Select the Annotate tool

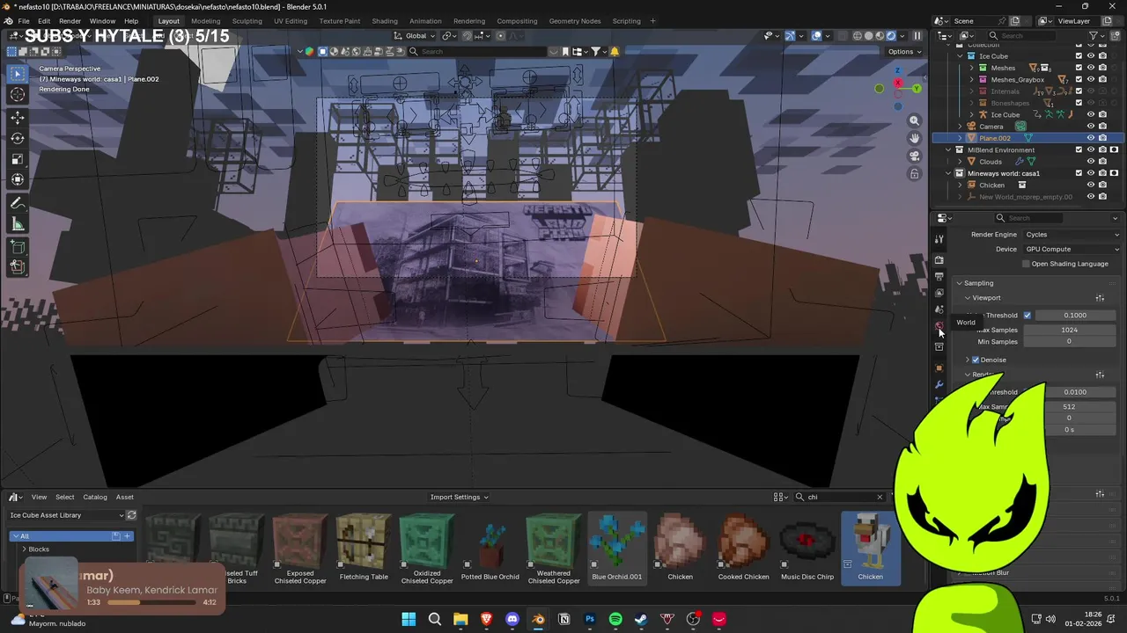point(18,203)
